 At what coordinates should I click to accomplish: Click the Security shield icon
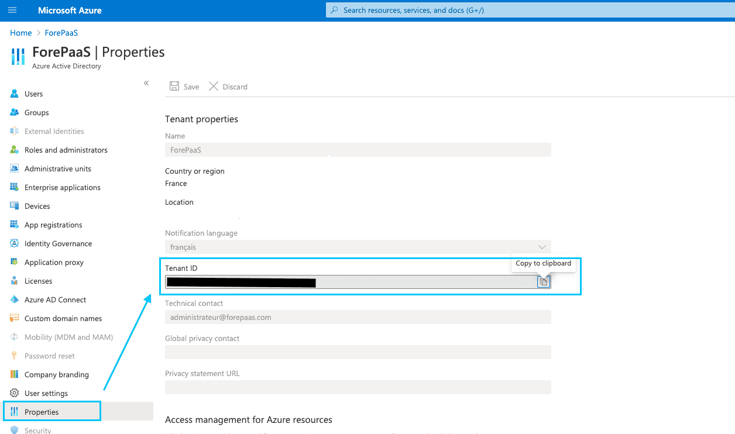15,430
